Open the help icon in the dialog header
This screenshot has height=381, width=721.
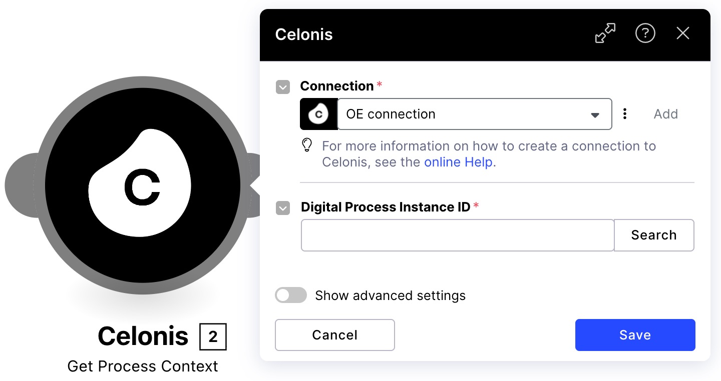coord(645,33)
